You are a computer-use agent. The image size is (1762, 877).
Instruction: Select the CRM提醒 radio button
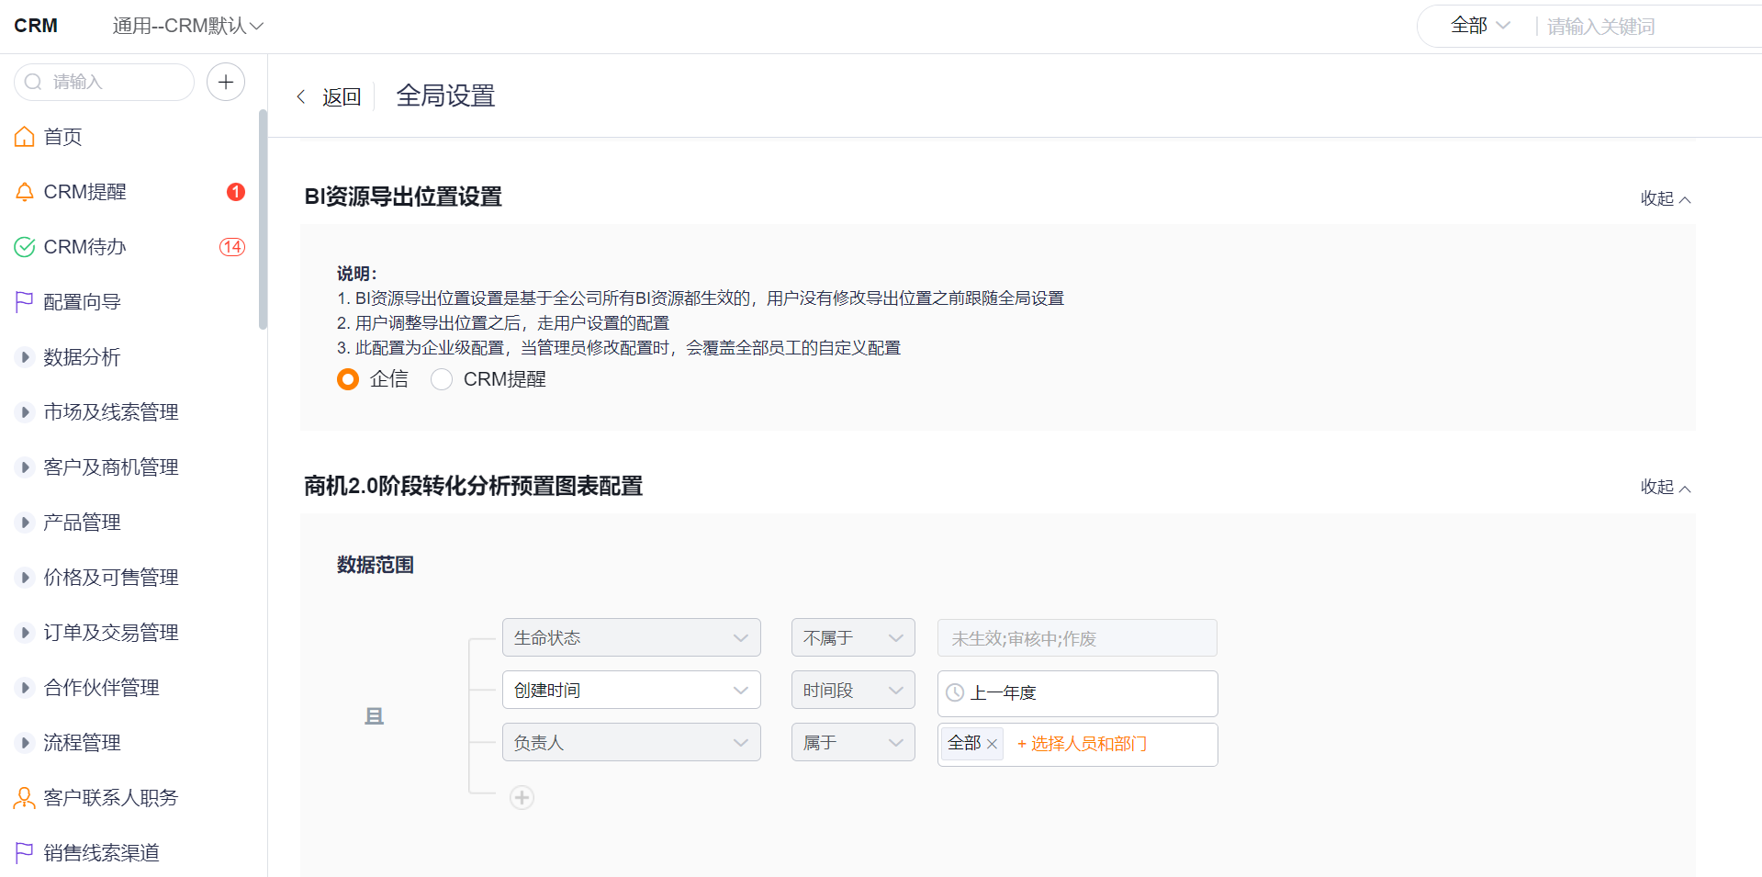pyautogui.click(x=442, y=378)
